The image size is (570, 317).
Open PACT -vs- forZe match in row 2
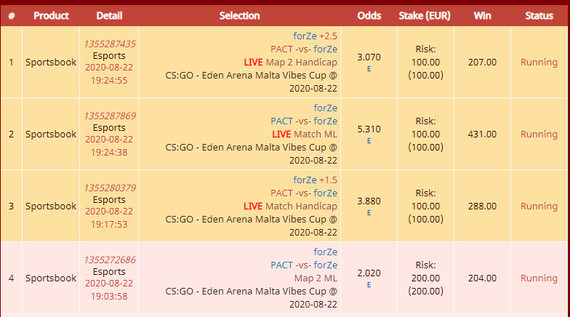point(304,121)
